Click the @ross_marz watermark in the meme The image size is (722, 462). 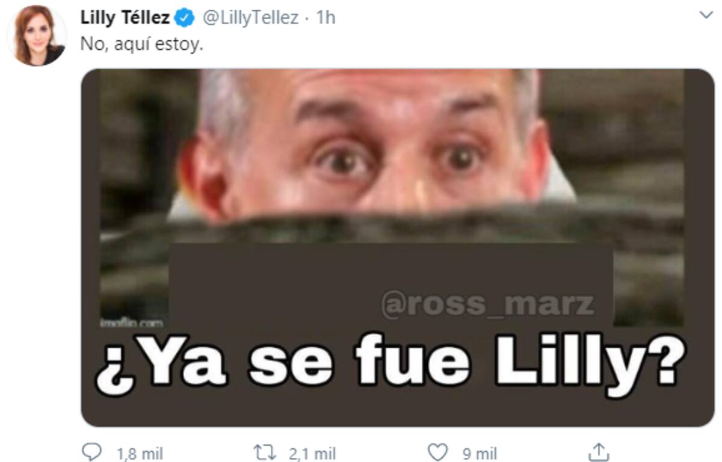pyautogui.click(x=487, y=304)
